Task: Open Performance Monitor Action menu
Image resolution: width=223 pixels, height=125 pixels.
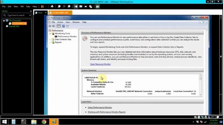Action: pyautogui.click(x=60, y=22)
